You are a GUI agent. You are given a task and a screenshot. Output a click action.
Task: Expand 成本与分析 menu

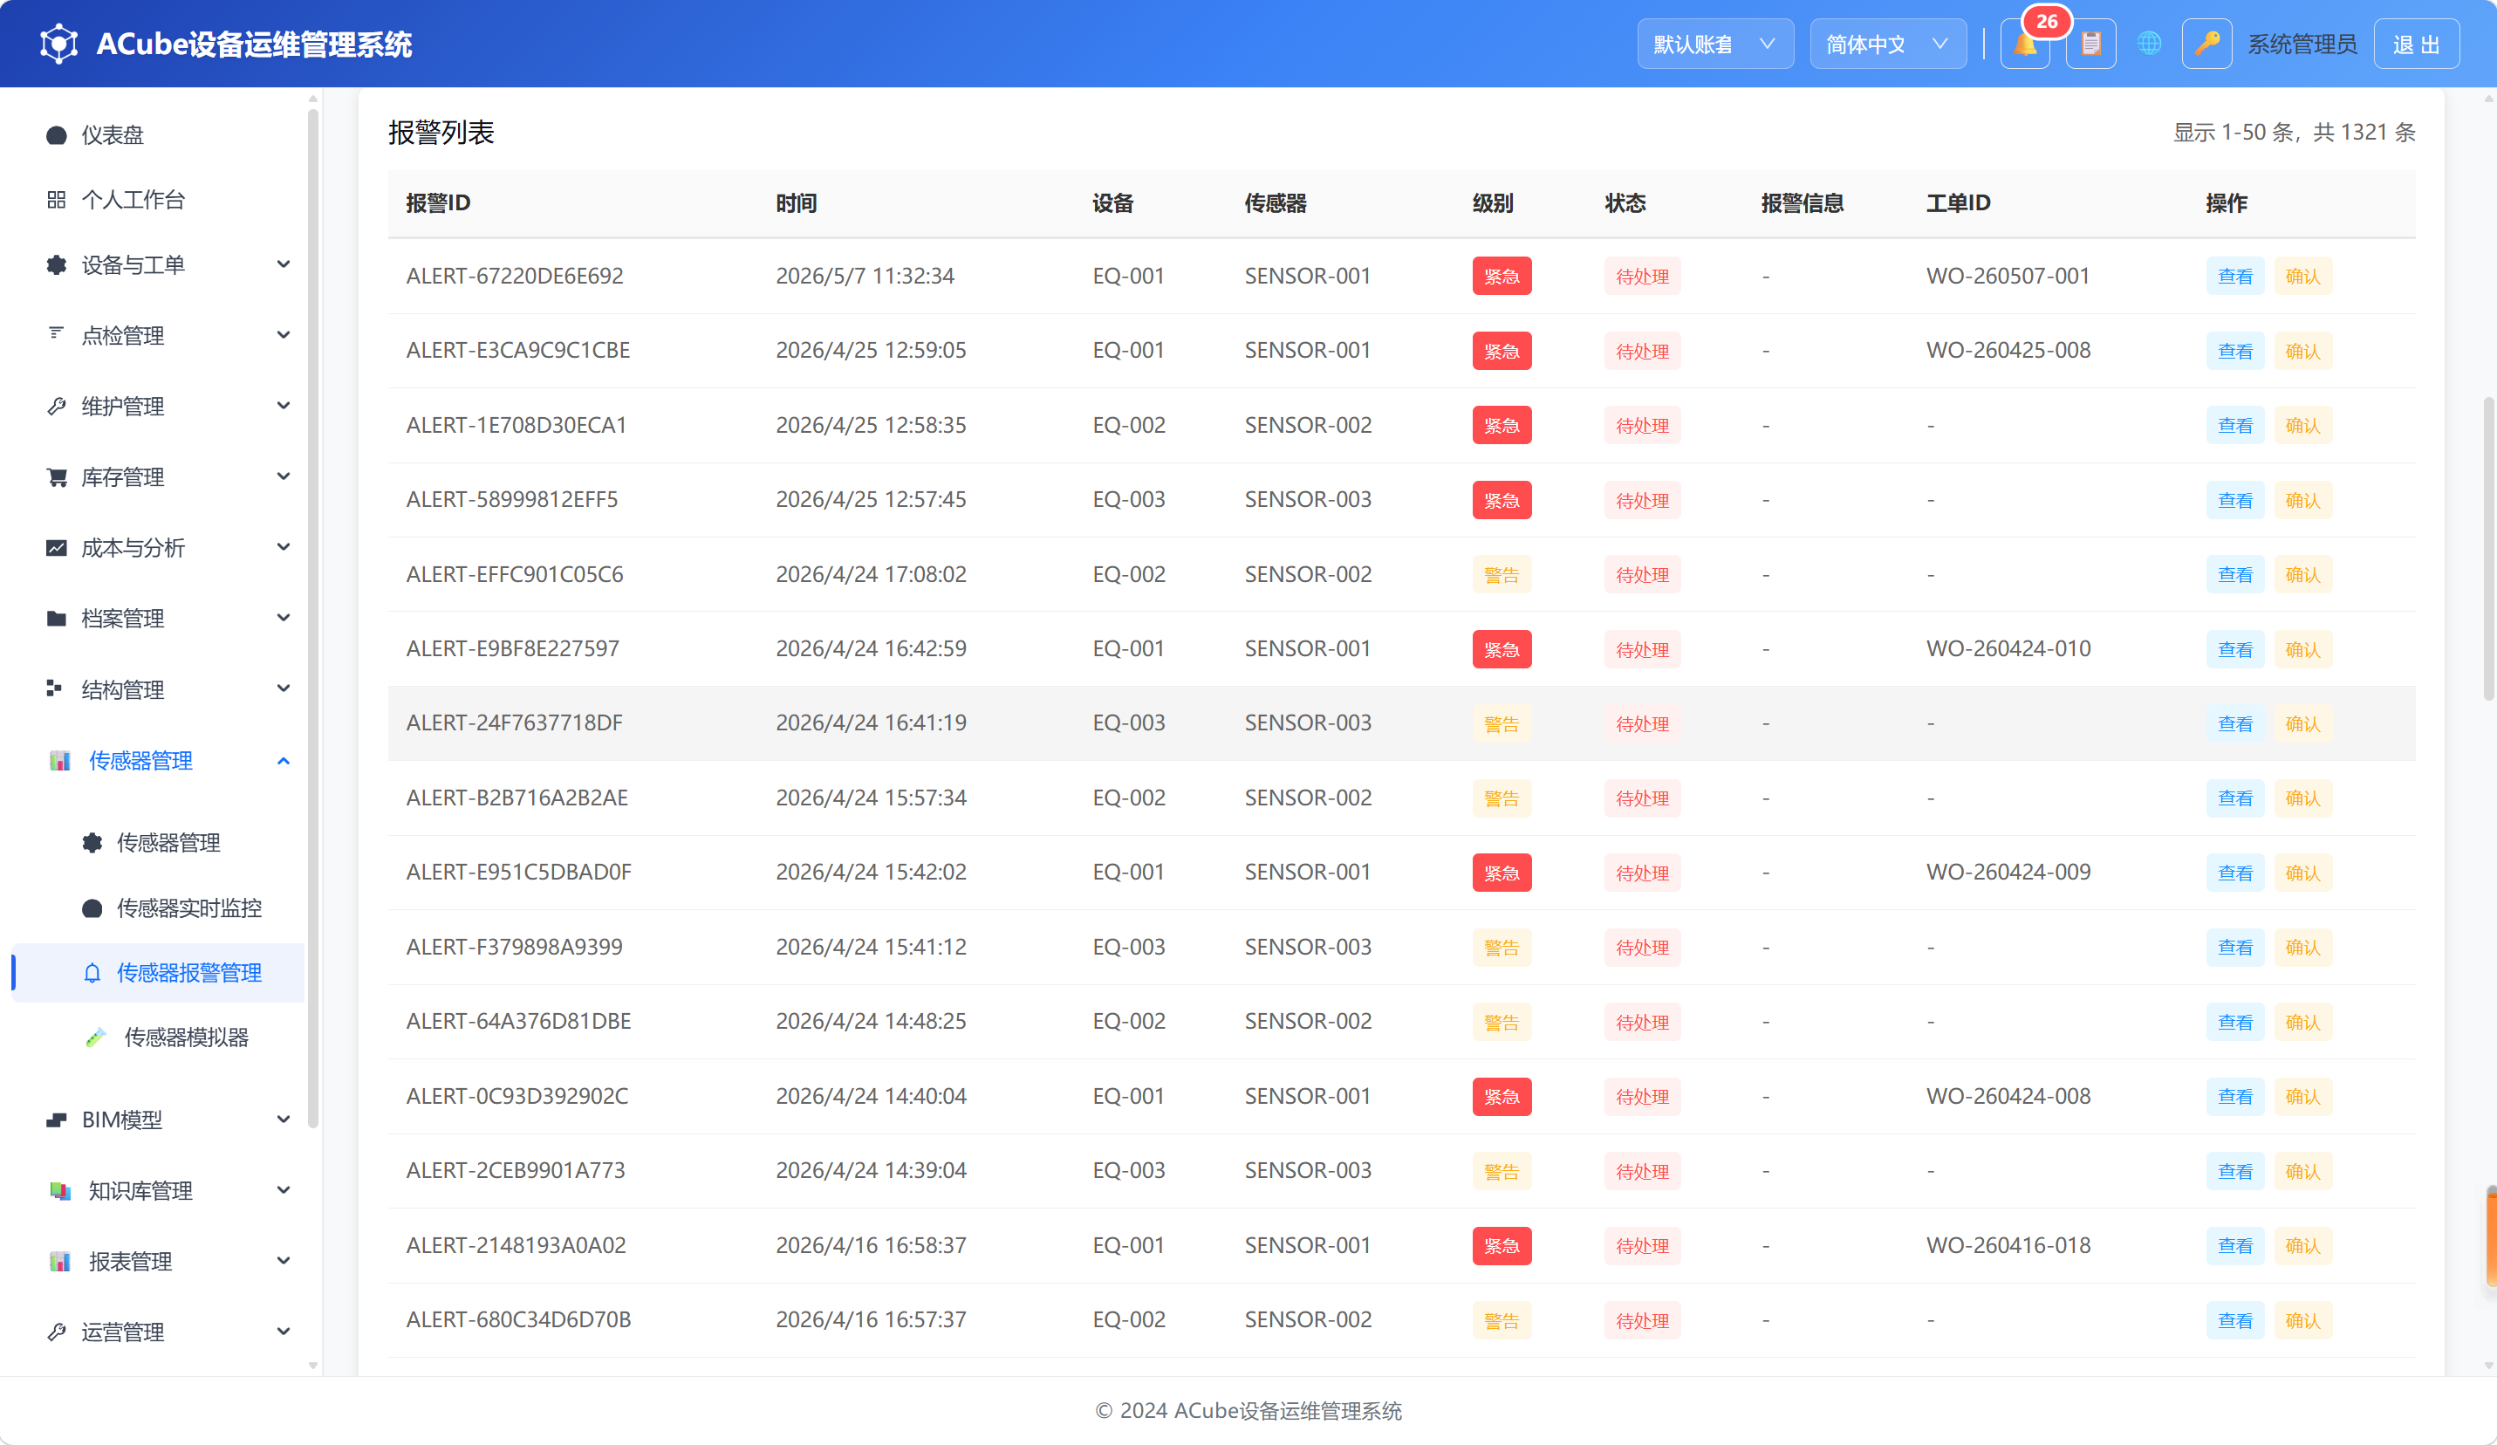(159, 548)
